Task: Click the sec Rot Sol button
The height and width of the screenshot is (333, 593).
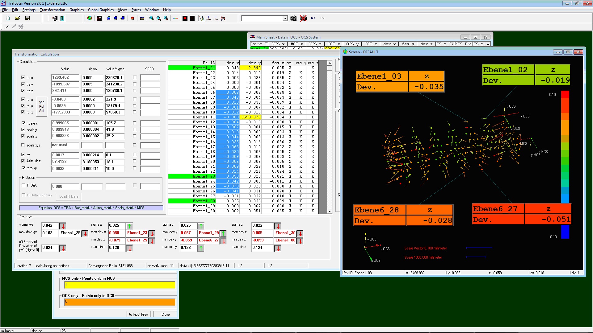Action: coord(42,106)
